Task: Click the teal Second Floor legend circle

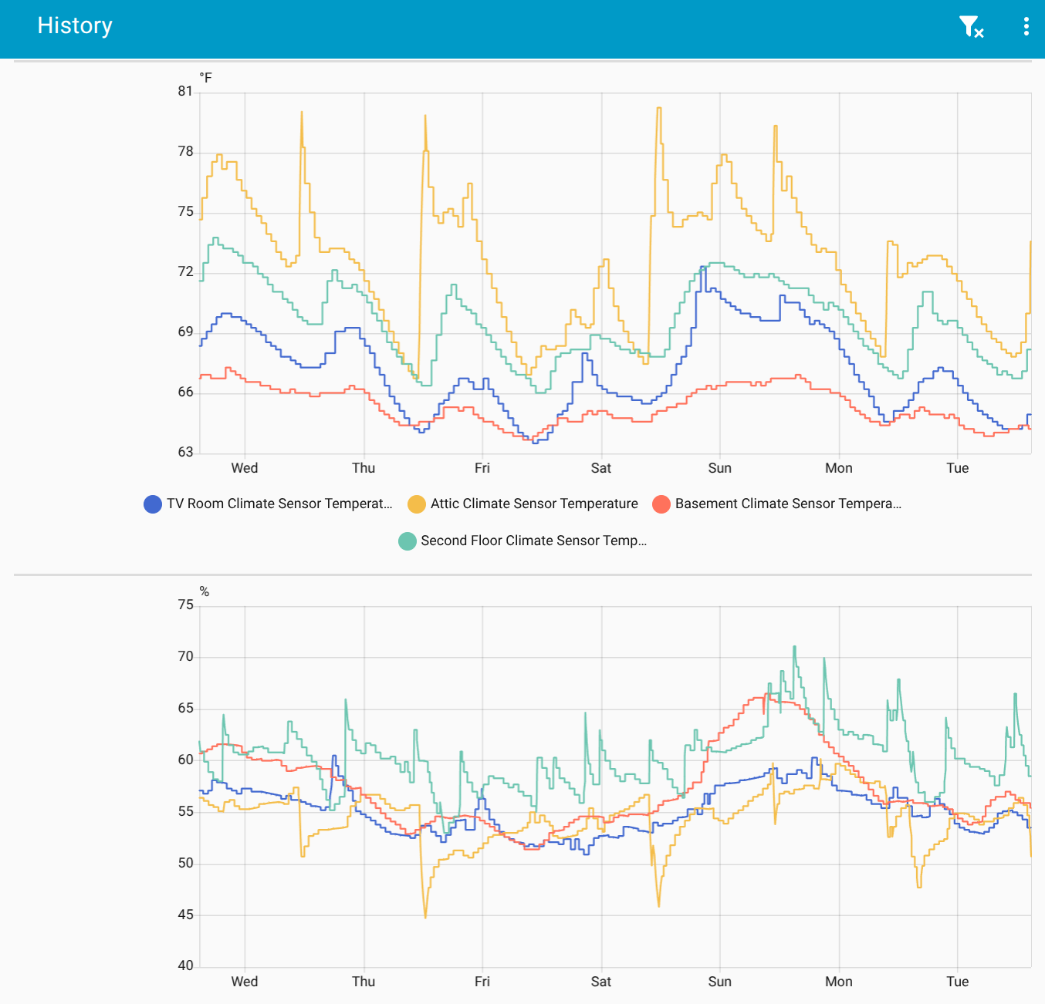Action: 408,541
